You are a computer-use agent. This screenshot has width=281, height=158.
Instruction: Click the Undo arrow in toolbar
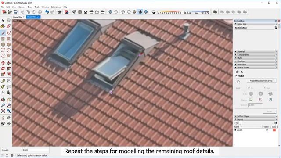[47, 12]
